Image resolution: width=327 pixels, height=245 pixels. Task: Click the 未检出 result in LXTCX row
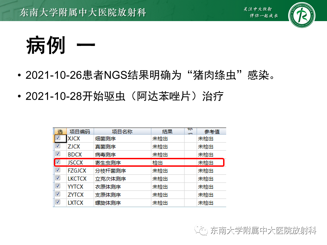(x=160, y=203)
